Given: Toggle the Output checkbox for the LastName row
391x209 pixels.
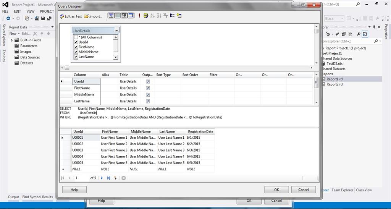Looking at the screenshot, I should (148, 101).
